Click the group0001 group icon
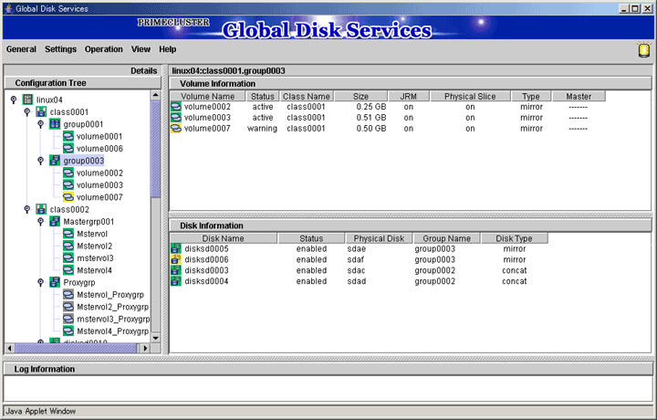The height and width of the screenshot is (420, 657). tap(55, 124)
